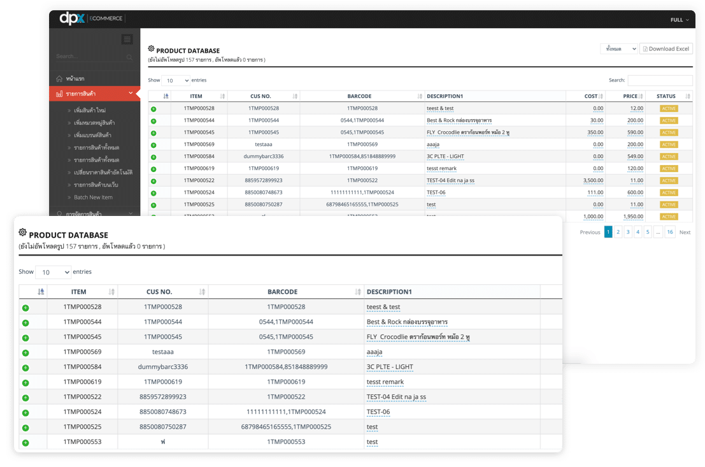Toggle ACTIVE status on the 549.00 price row
Image resolution: width=705 pixels, height=467 pixels.
pos(669,157)
